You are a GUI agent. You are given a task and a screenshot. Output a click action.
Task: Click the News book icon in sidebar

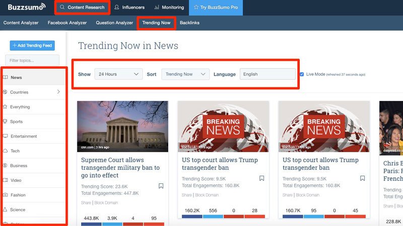click(x=6, y=77)
